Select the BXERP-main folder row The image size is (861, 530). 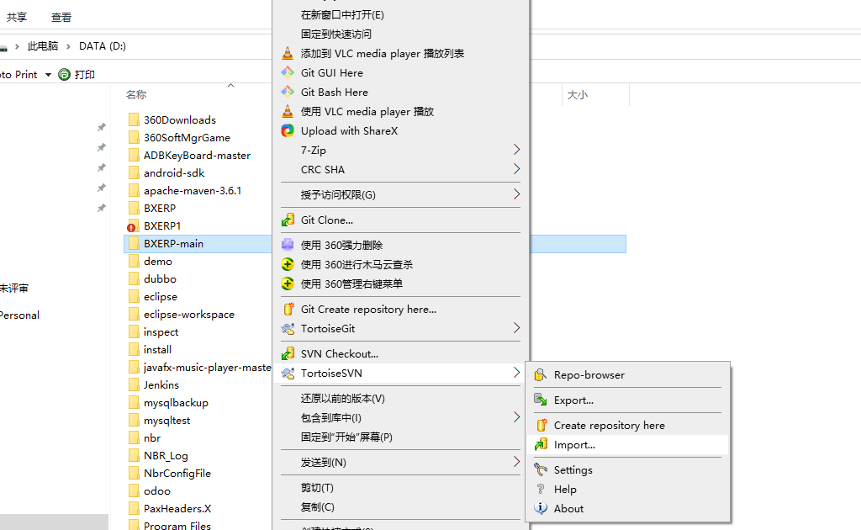[x=375, y=244]
